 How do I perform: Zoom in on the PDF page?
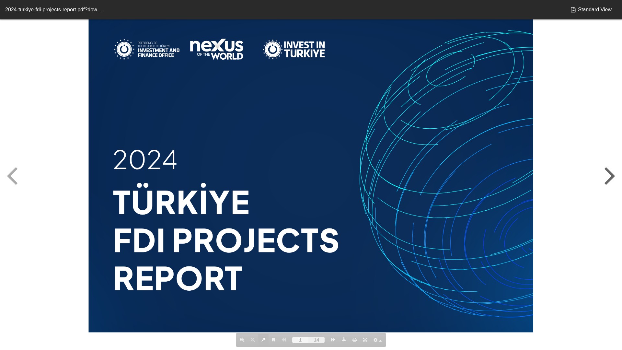(x=242, y=340)
